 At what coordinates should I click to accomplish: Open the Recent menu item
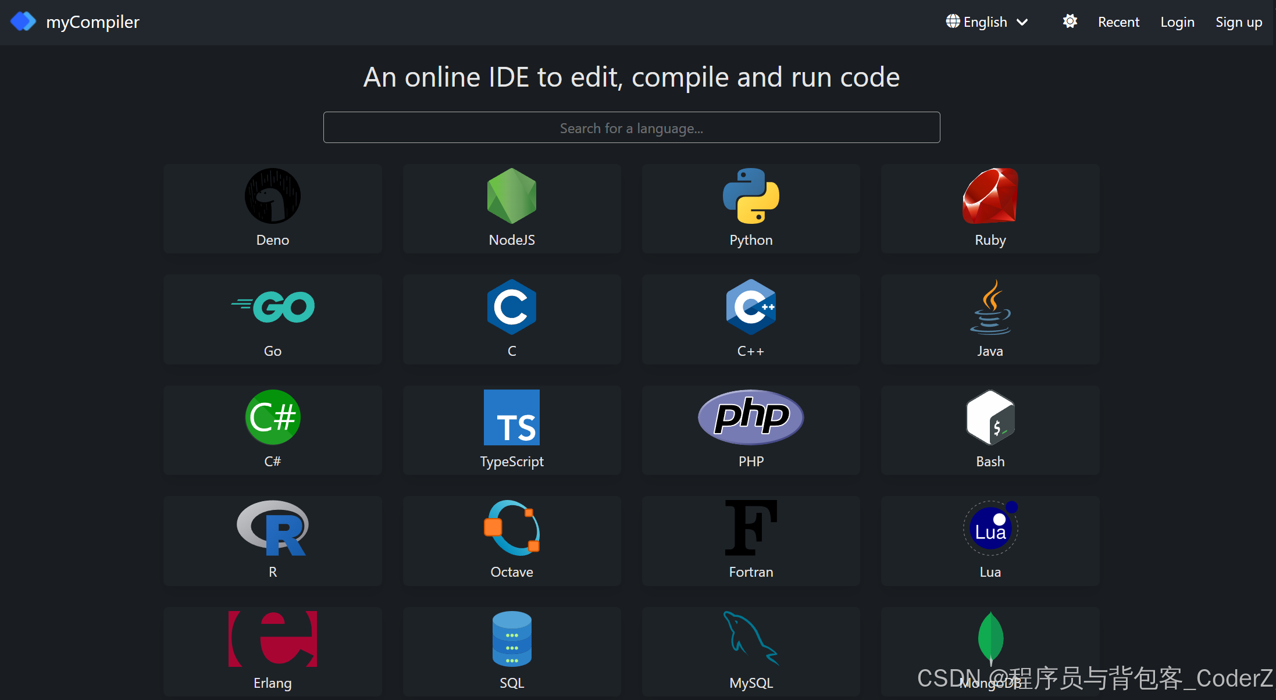(x=1118, y=22)
